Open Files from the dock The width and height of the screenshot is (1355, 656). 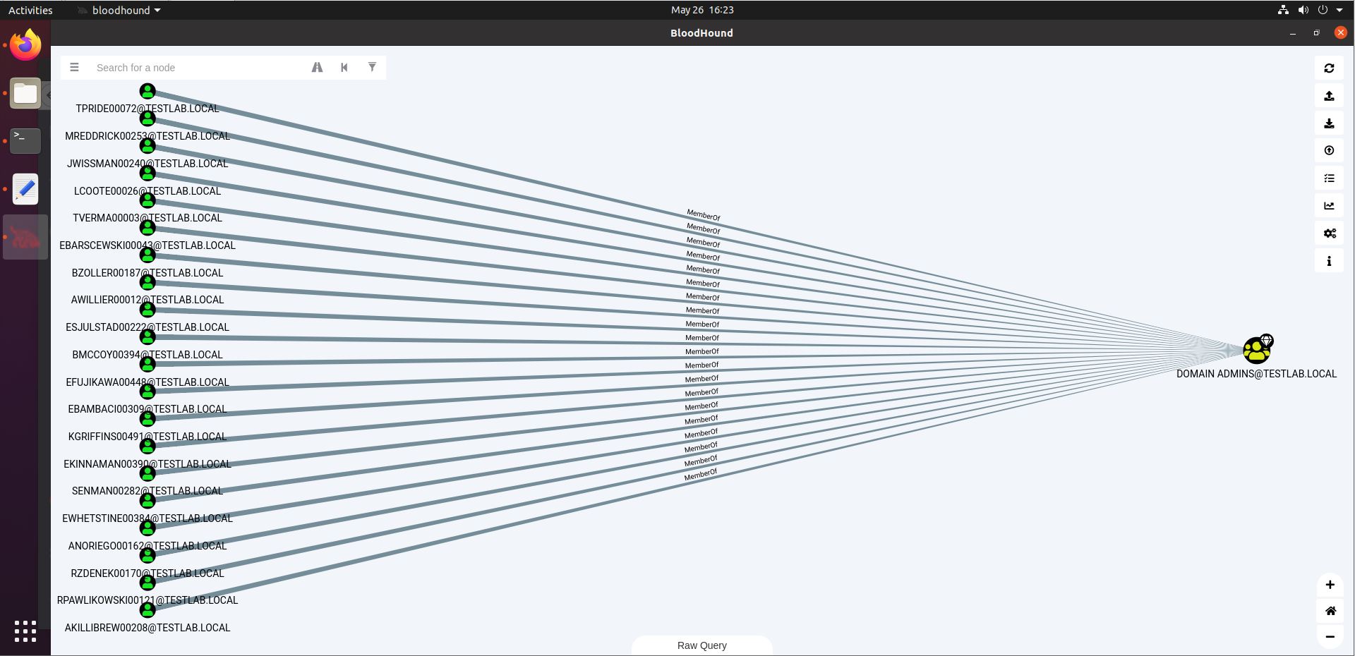click(x=25, y=93)
